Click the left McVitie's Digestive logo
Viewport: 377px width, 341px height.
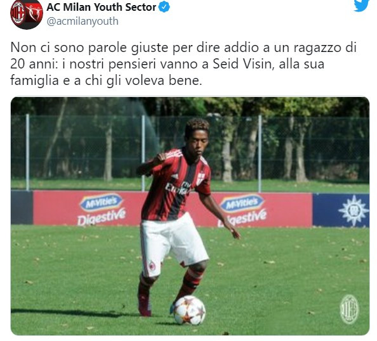pos(102,210)
